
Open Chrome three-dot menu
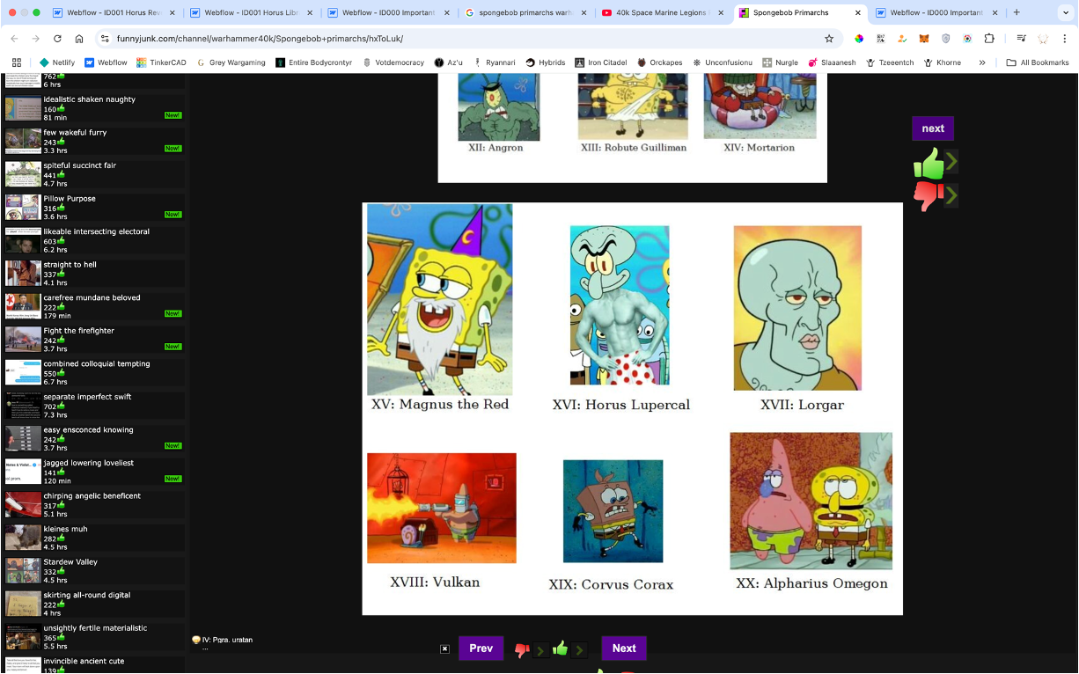point(1065,39)
